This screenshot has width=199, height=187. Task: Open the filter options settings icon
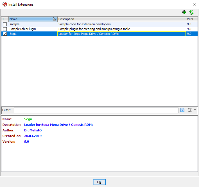[190, 110]
